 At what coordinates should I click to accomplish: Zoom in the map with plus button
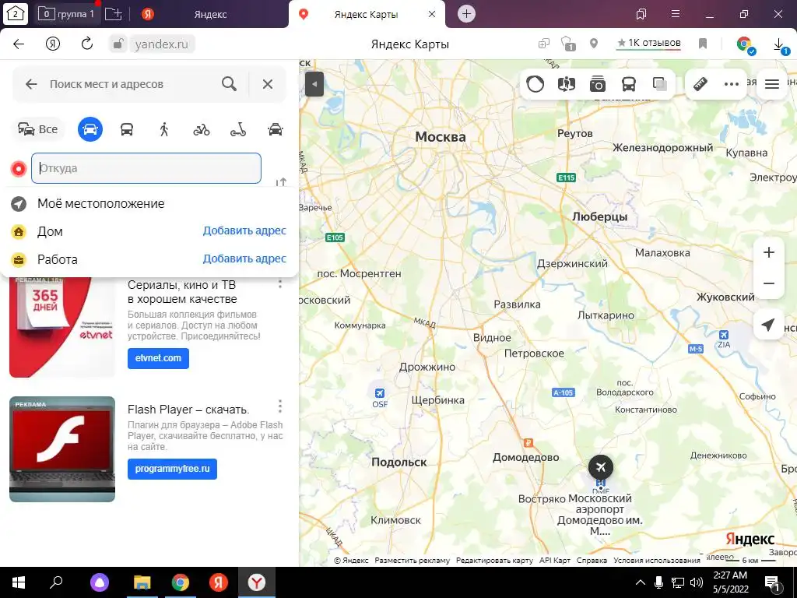pos(769,252)
